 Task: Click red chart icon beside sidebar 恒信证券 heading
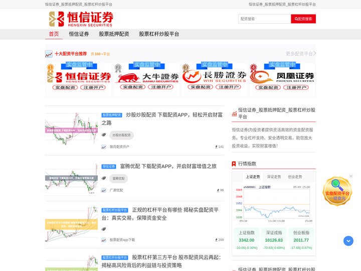(x=234, y=113)
